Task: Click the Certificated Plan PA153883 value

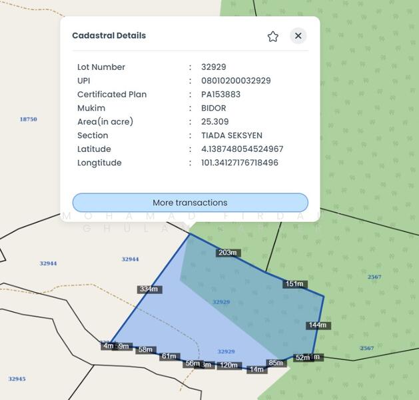Action: [x=220, y=95]
